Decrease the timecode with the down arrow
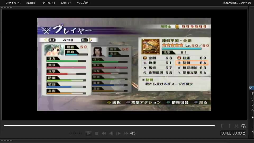 click(x=244, y=135)
